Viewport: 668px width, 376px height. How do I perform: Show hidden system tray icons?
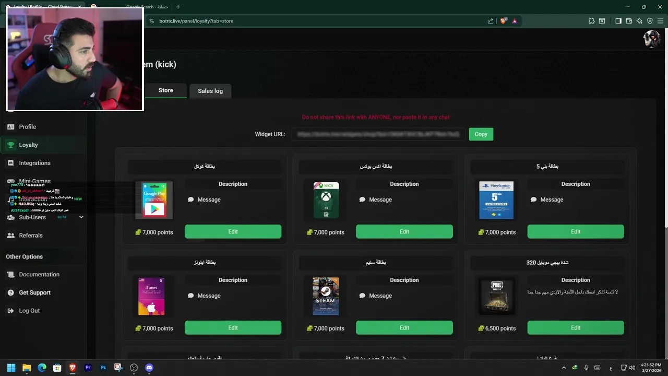click(564, 368)
